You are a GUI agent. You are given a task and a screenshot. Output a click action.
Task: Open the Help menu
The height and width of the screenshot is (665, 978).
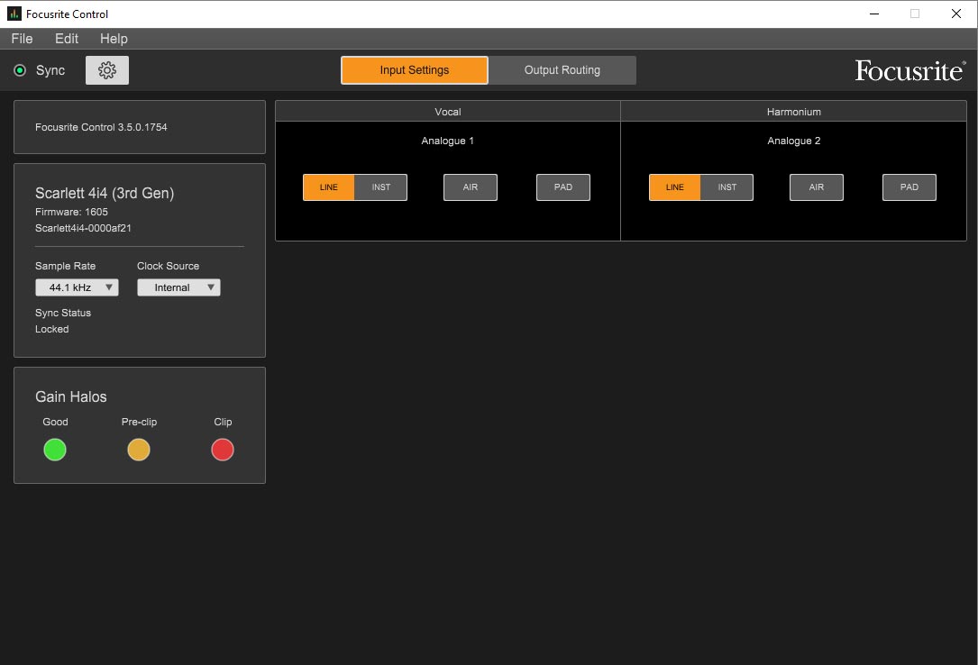point(114,39)
